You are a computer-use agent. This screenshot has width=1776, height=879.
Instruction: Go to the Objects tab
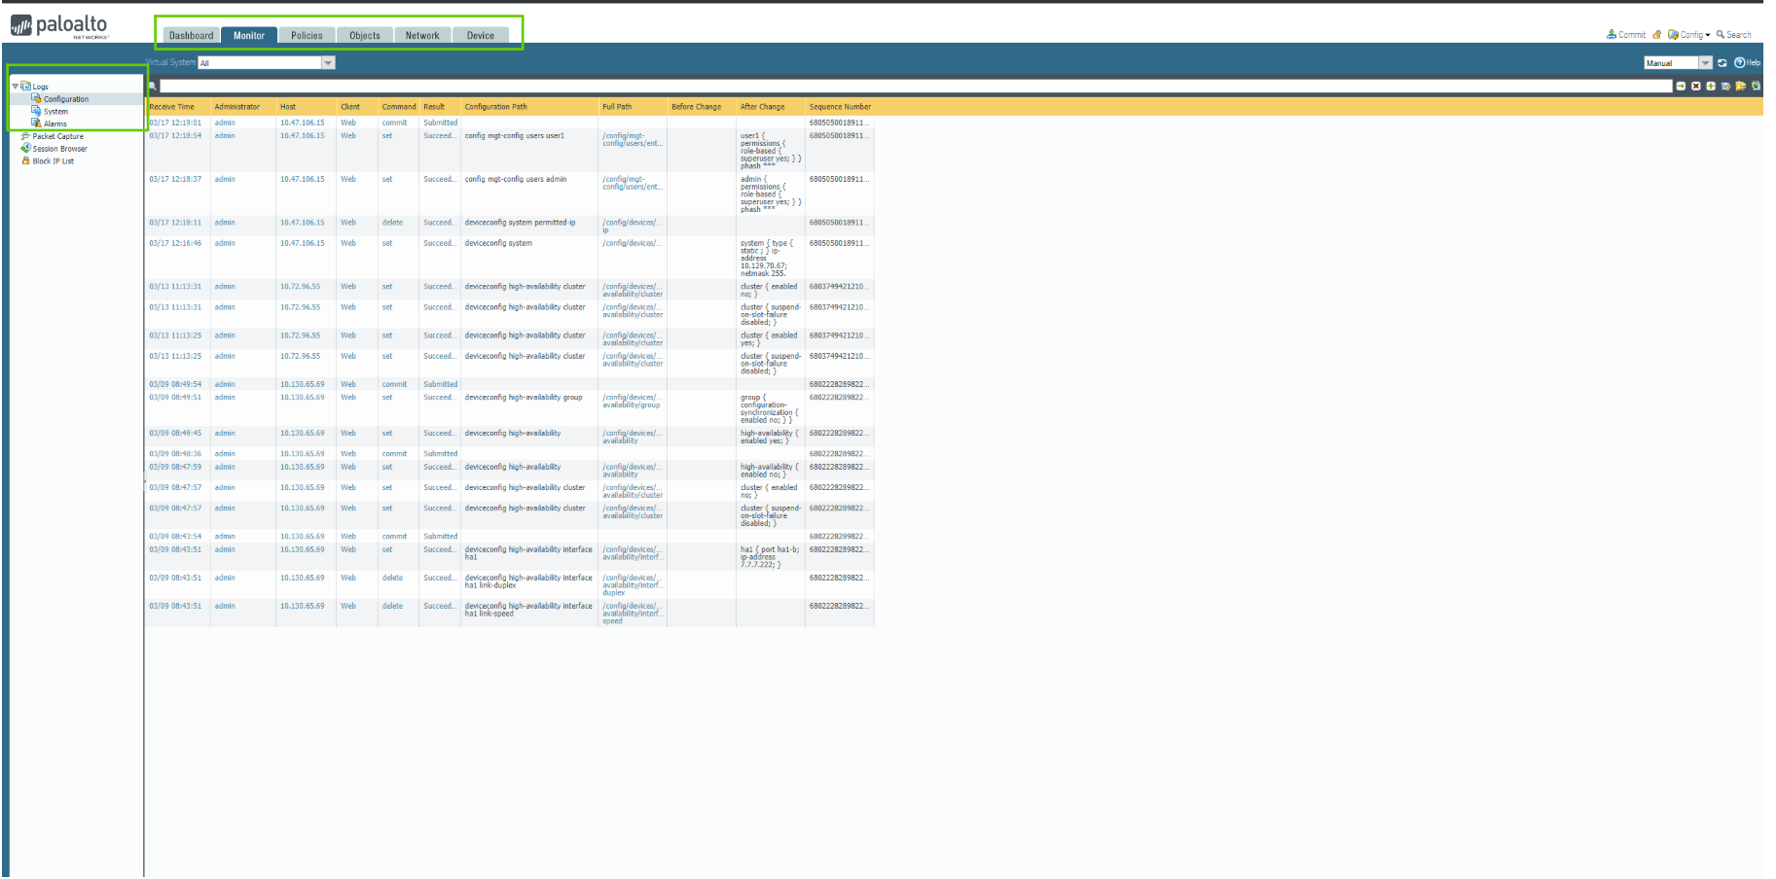pyautogui.click(x=365, y=36)
